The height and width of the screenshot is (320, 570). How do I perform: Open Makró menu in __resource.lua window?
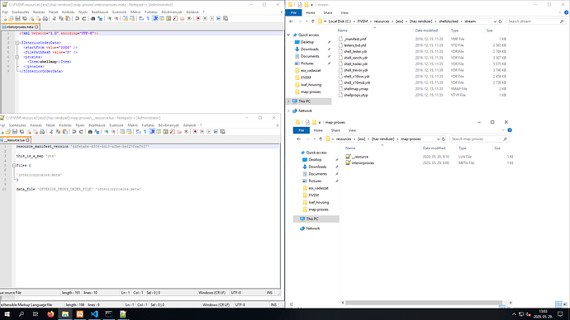132,125
